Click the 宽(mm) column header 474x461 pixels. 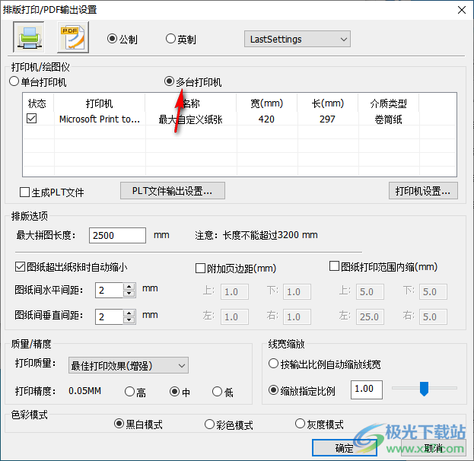[x=266, y=103]
